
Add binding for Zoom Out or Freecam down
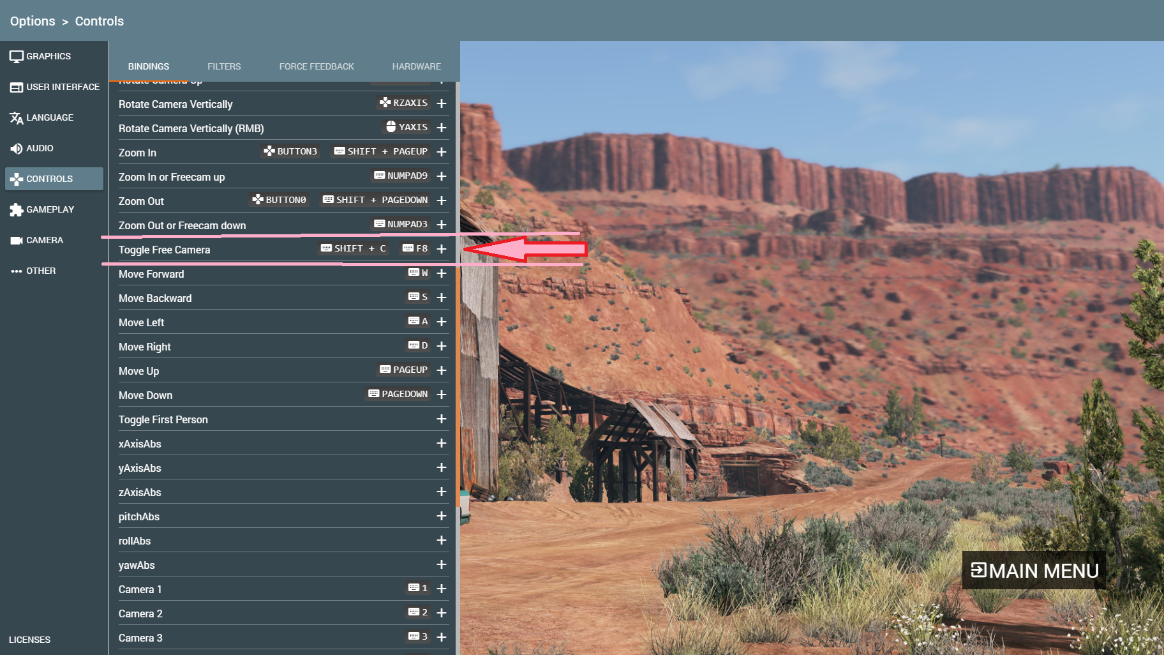[442, 225]
